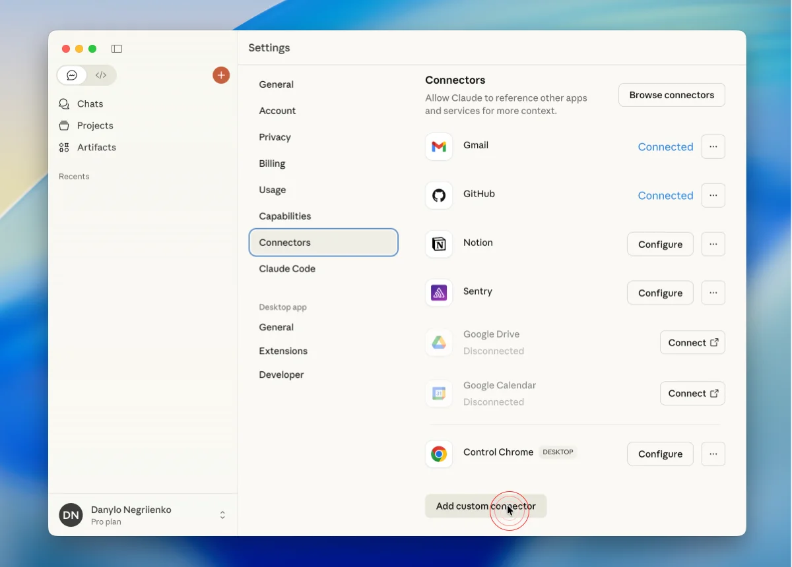Switch to the chat mode toggle
The width and height of the screenshot is (792, 567).
[73, 75]
